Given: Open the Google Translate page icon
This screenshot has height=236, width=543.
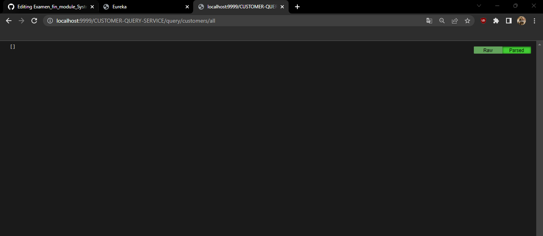Looking at the screenshot, I should 429,20.
